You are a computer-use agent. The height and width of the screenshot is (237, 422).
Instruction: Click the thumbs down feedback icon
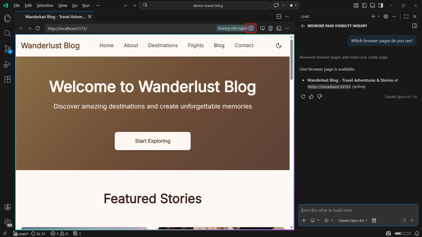point(320,97)
